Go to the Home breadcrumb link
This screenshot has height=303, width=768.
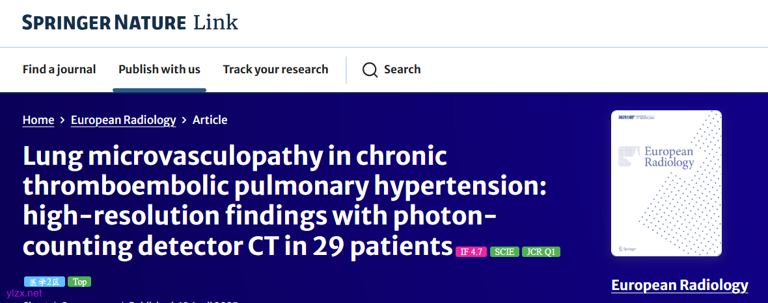[x=38, y=120]
